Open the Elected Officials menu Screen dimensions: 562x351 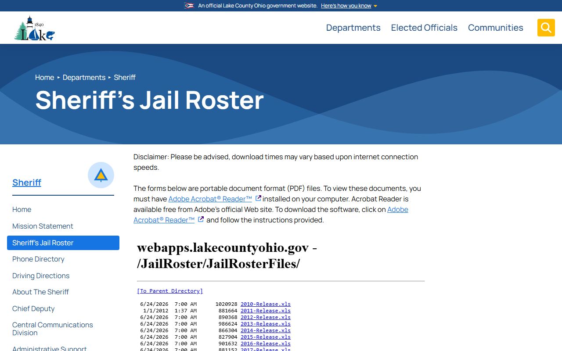424,28
